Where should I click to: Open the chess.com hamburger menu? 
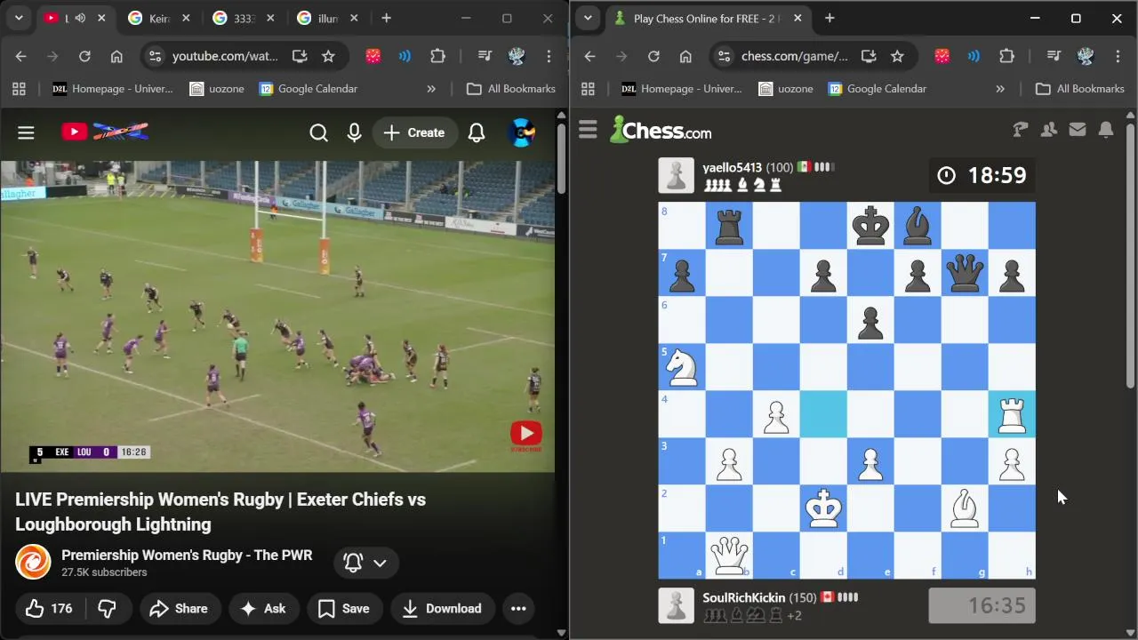tap(588, 131)
